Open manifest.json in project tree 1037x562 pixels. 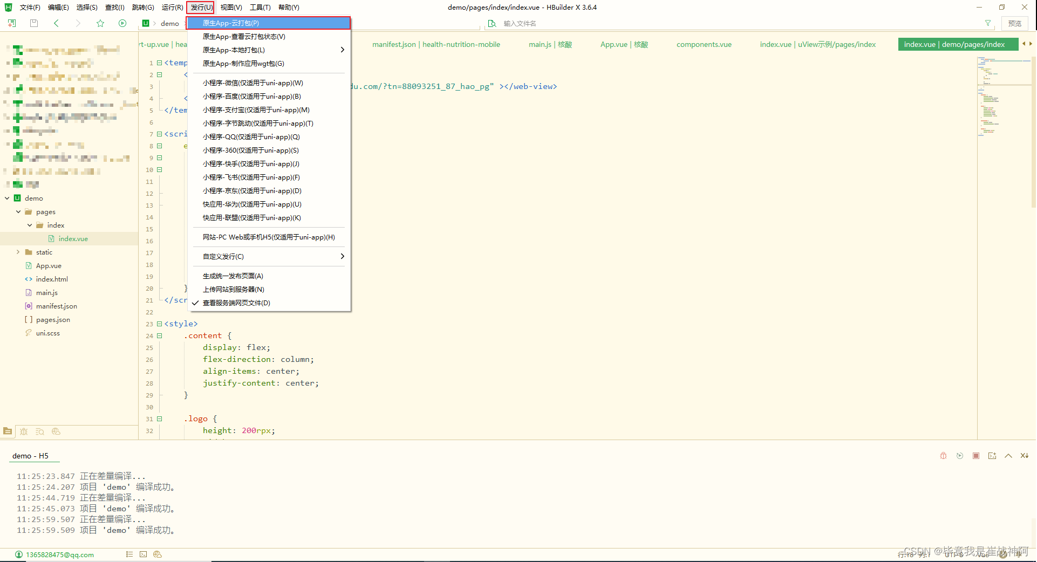[x=57, y=306]
